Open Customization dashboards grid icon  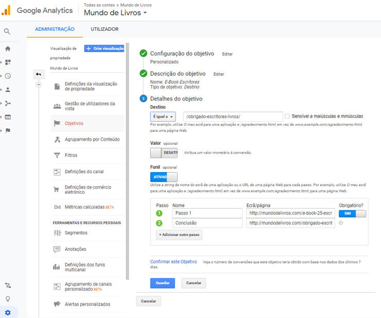tap(8, 62)
